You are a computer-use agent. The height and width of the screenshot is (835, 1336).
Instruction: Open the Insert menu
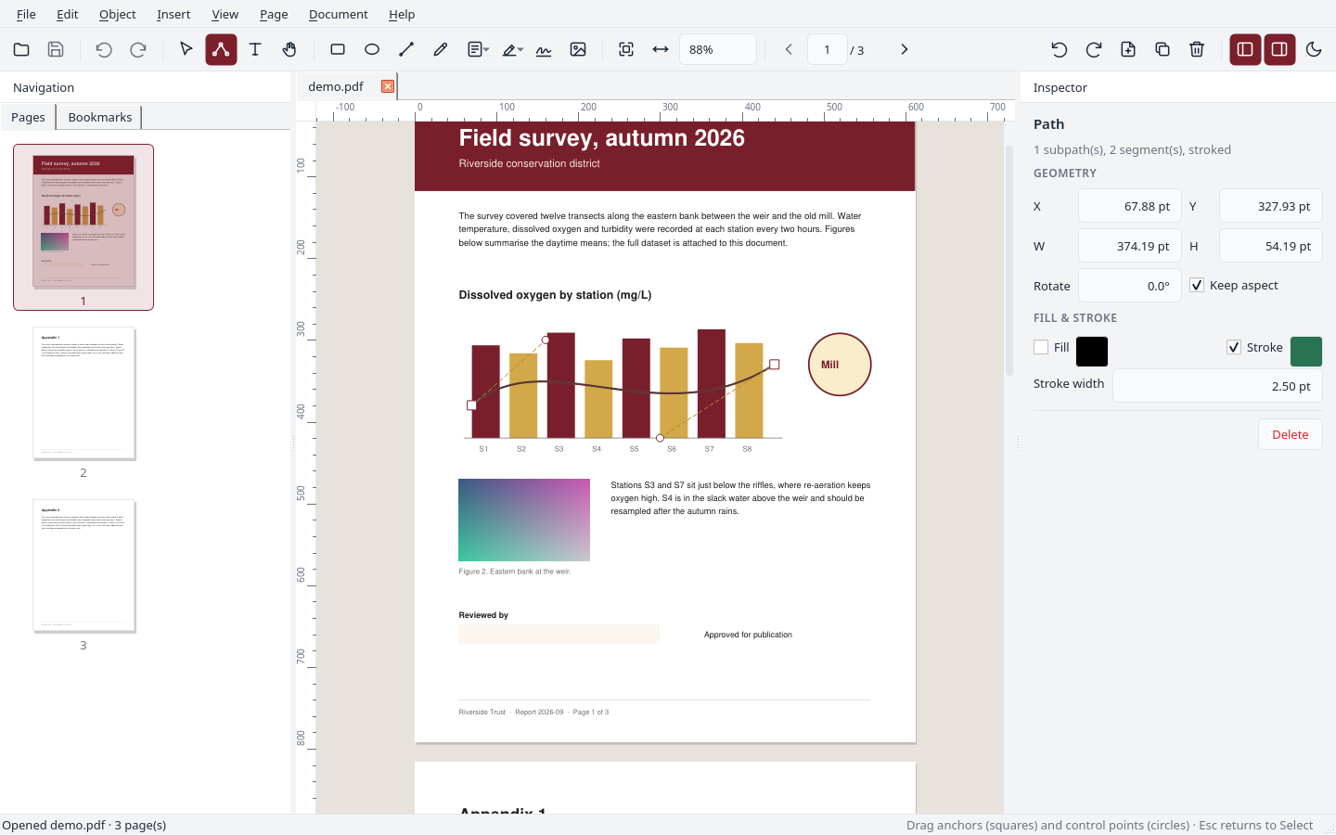tap(173, 14)
